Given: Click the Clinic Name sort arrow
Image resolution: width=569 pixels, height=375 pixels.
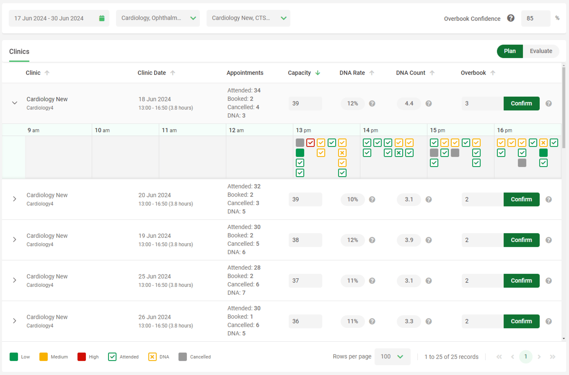Looking at the screenshot, I should click(x=47, y=73).
